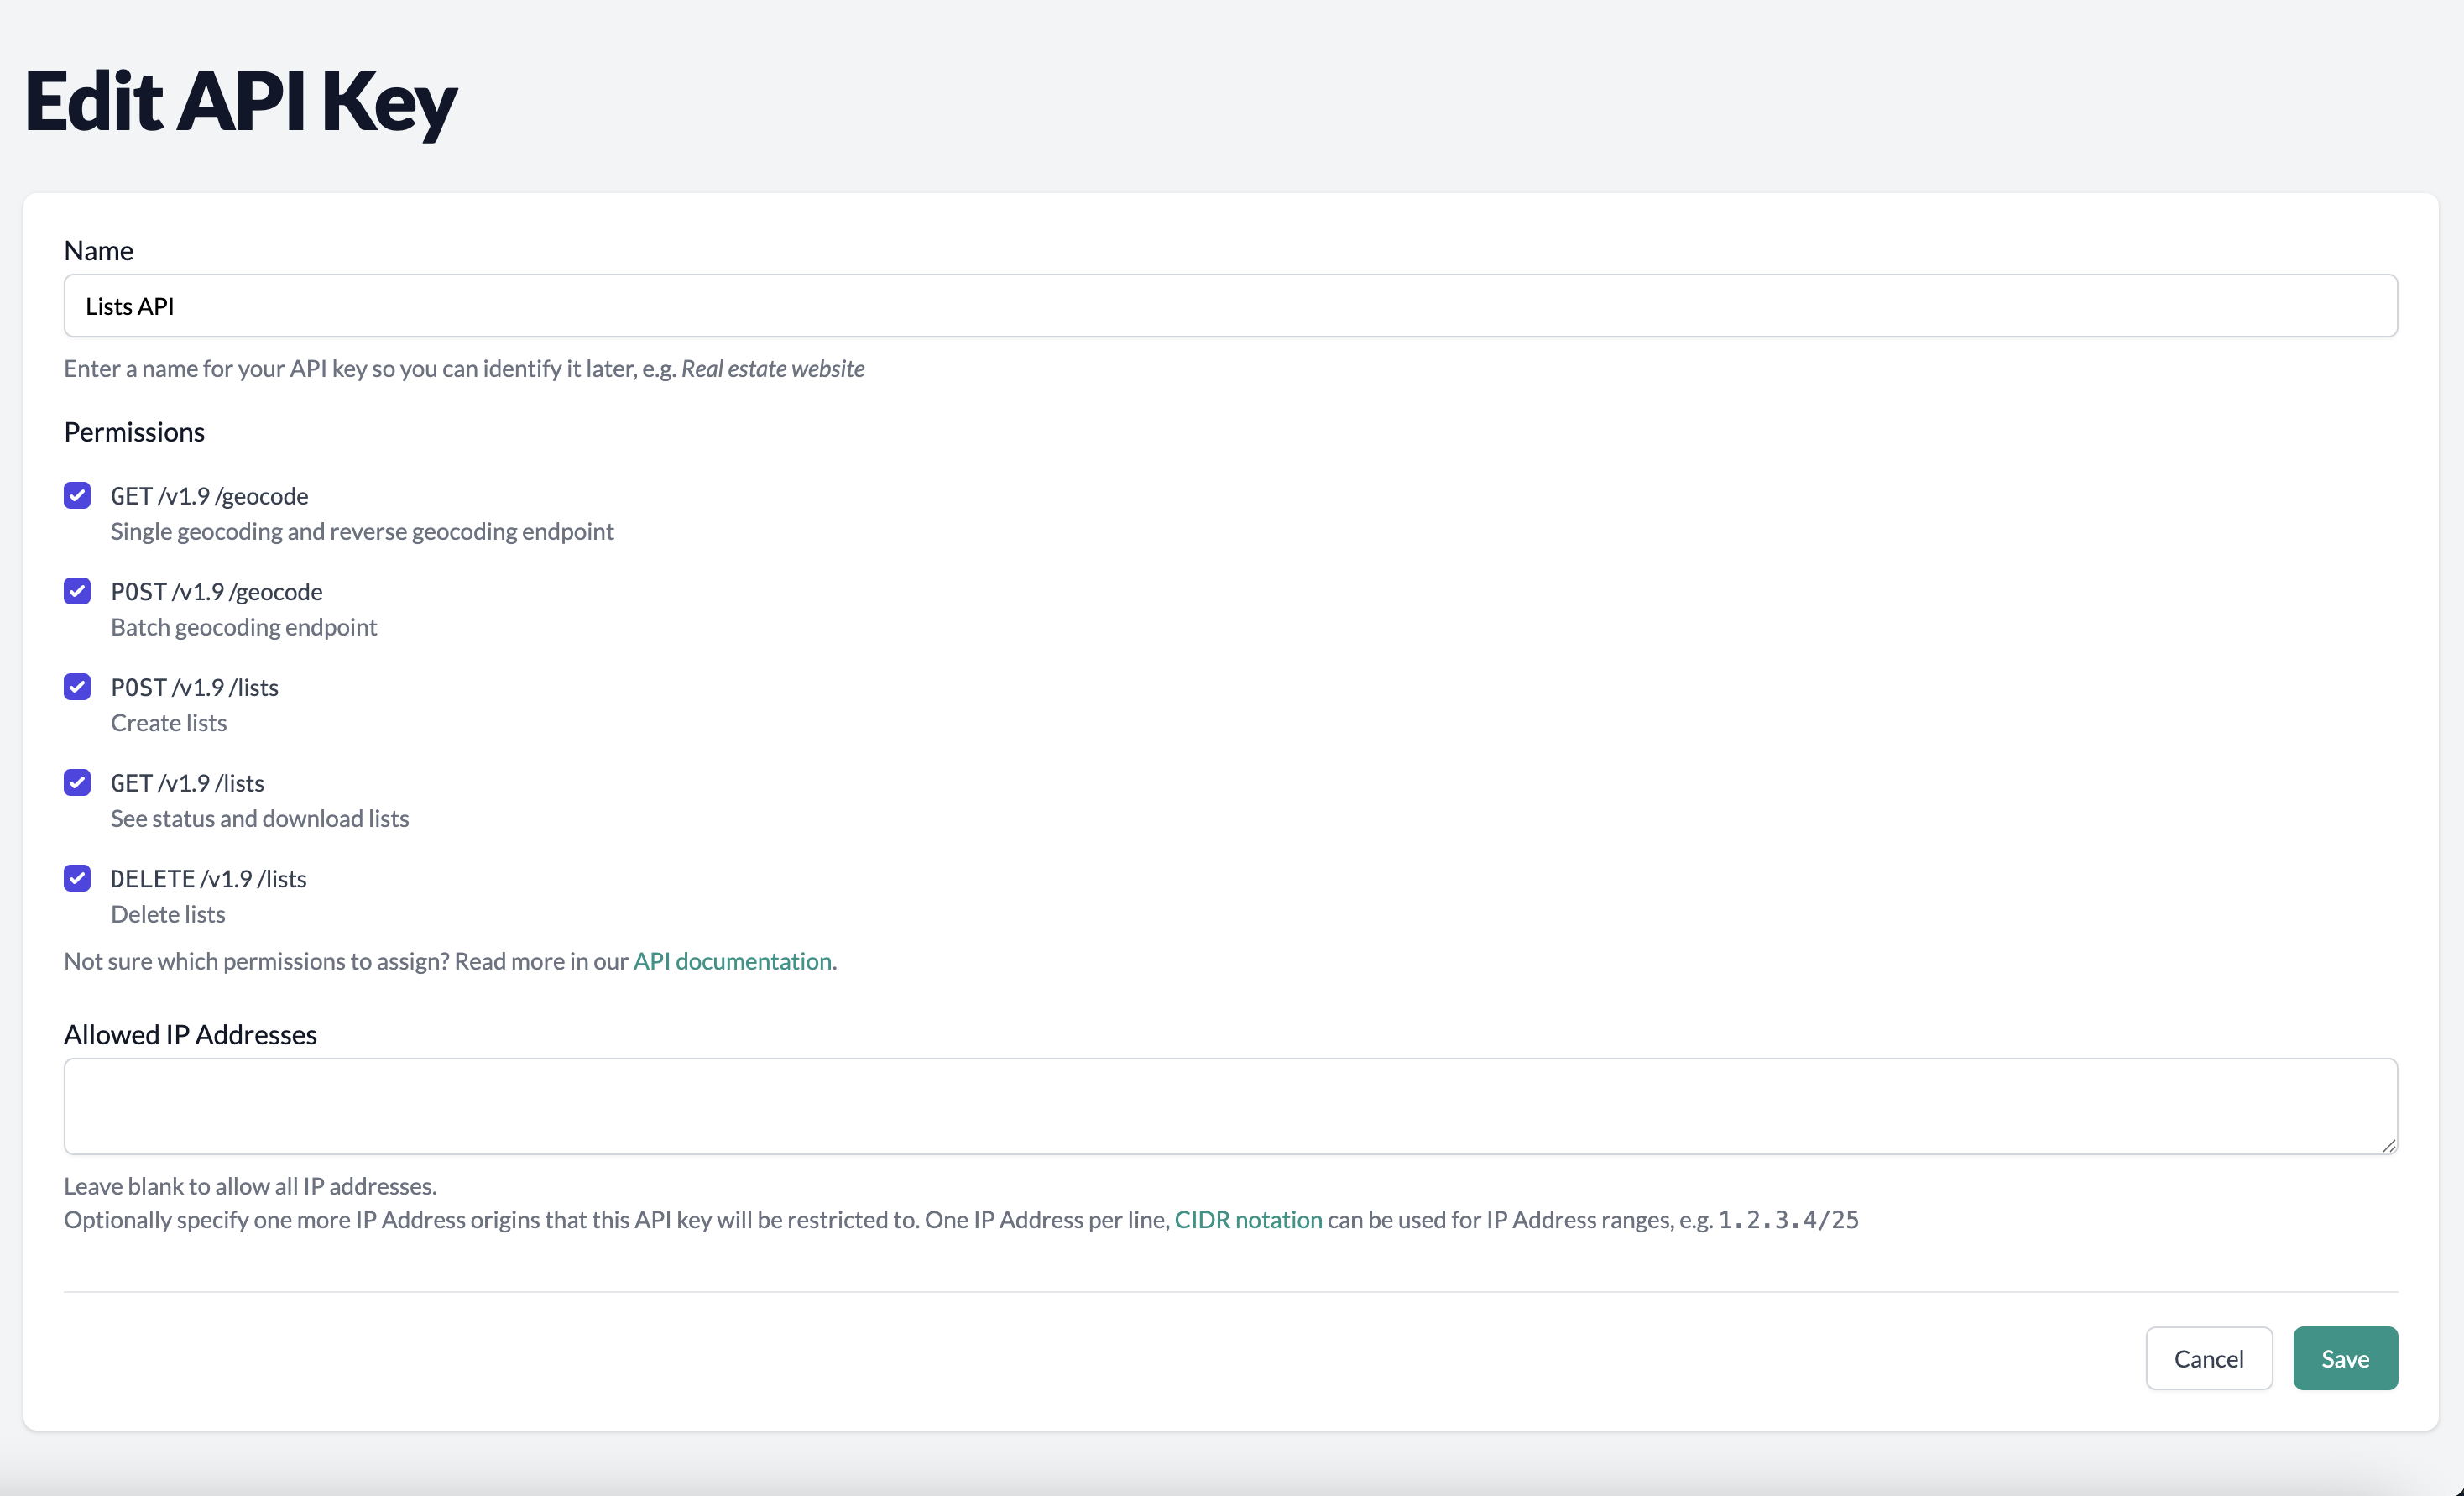The image size is (2464, 1496).
Task: Toggle the POST /v1.9 /geocode permission
Action: pos(77,591)
